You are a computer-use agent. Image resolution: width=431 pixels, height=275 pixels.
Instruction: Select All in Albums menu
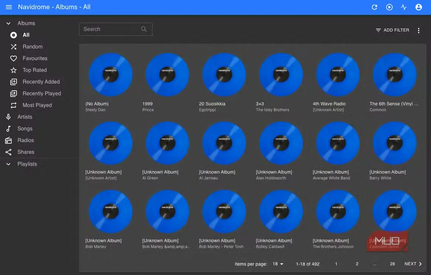tap(26, 35)
